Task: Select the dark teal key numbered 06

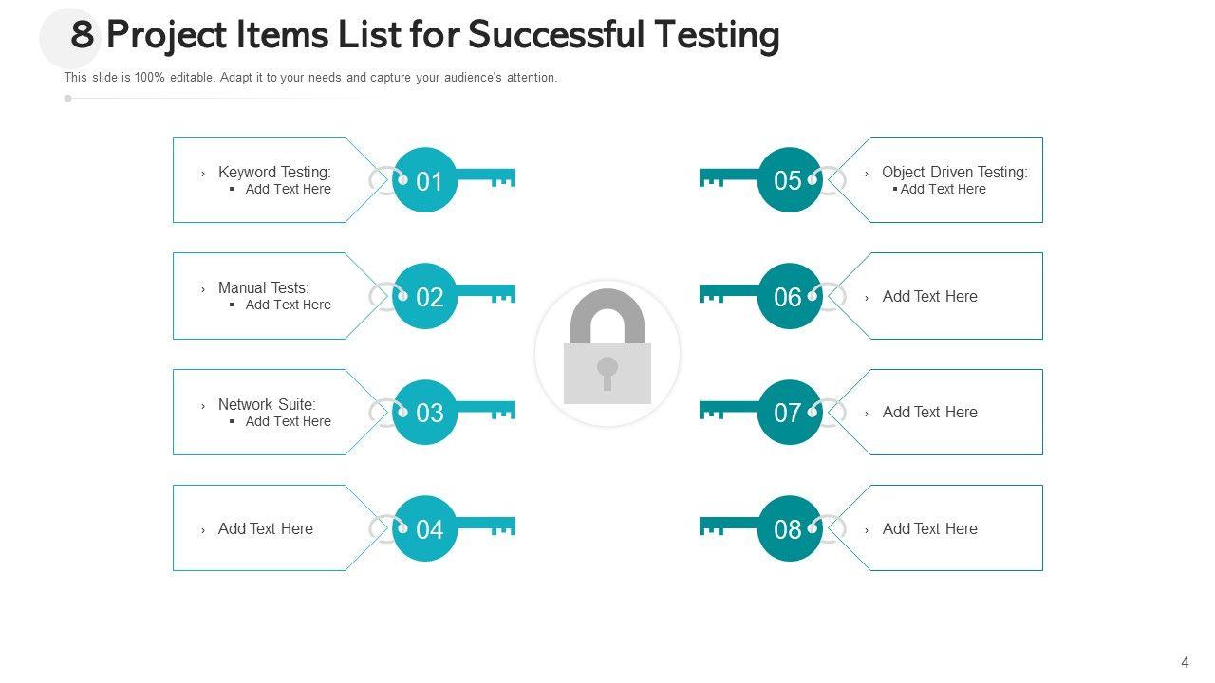Action: point(788,297)
